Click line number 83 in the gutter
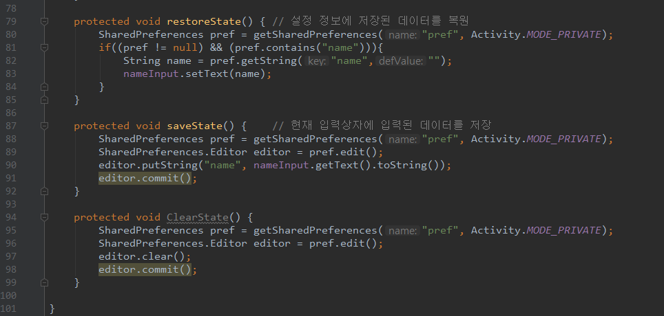Screen dimensions: 664x316 click(10, 74)
